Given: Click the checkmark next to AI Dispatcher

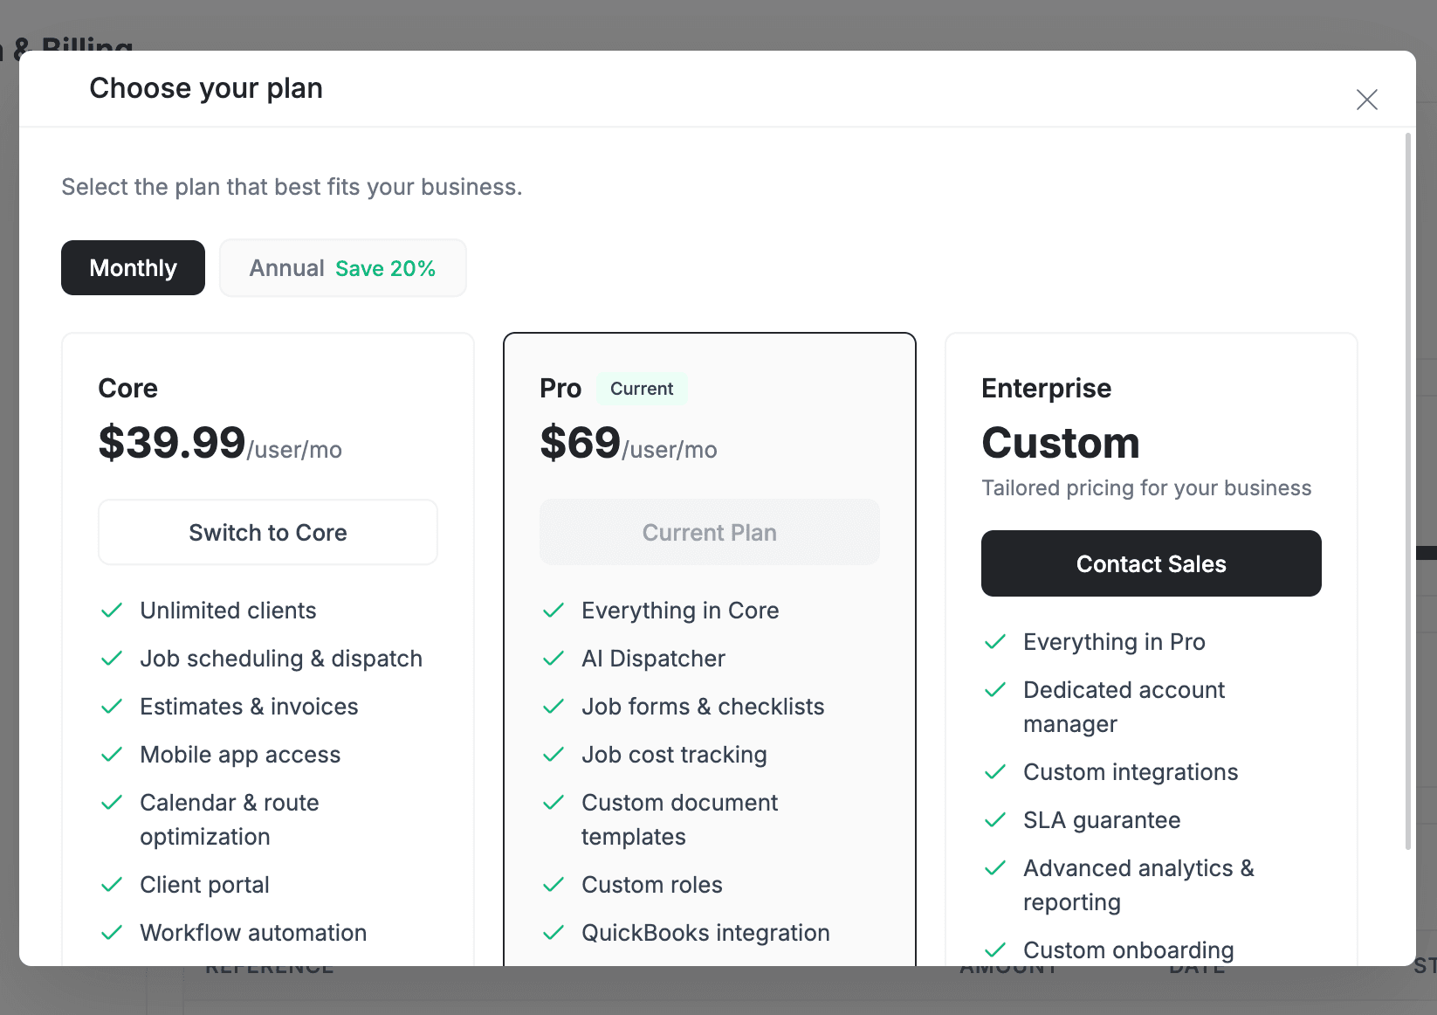Looking at the screenshot, I should (x=554, y=659).
